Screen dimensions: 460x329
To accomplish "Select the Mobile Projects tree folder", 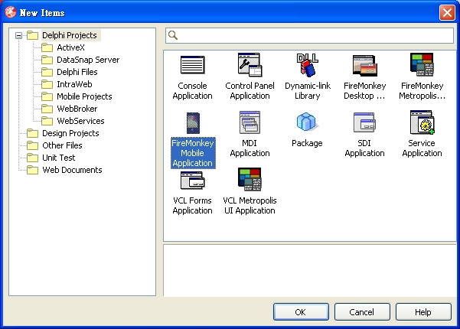I will (83, 96).
